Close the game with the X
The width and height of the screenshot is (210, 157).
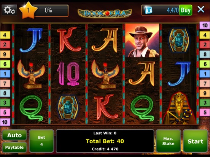coord(201,9)
